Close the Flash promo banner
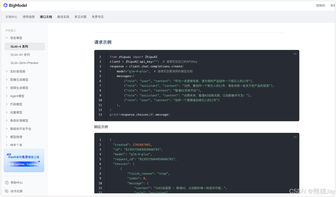Screen dimensions: 336x197 click(x=41, y=152)
